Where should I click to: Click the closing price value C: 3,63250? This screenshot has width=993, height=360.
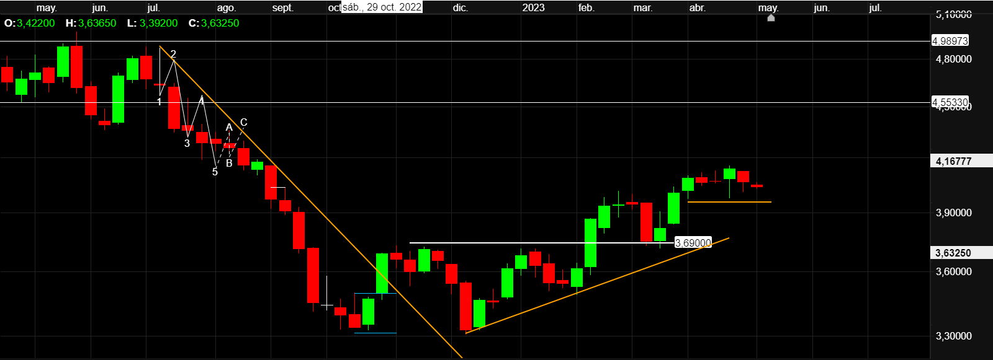click(213, 23)
